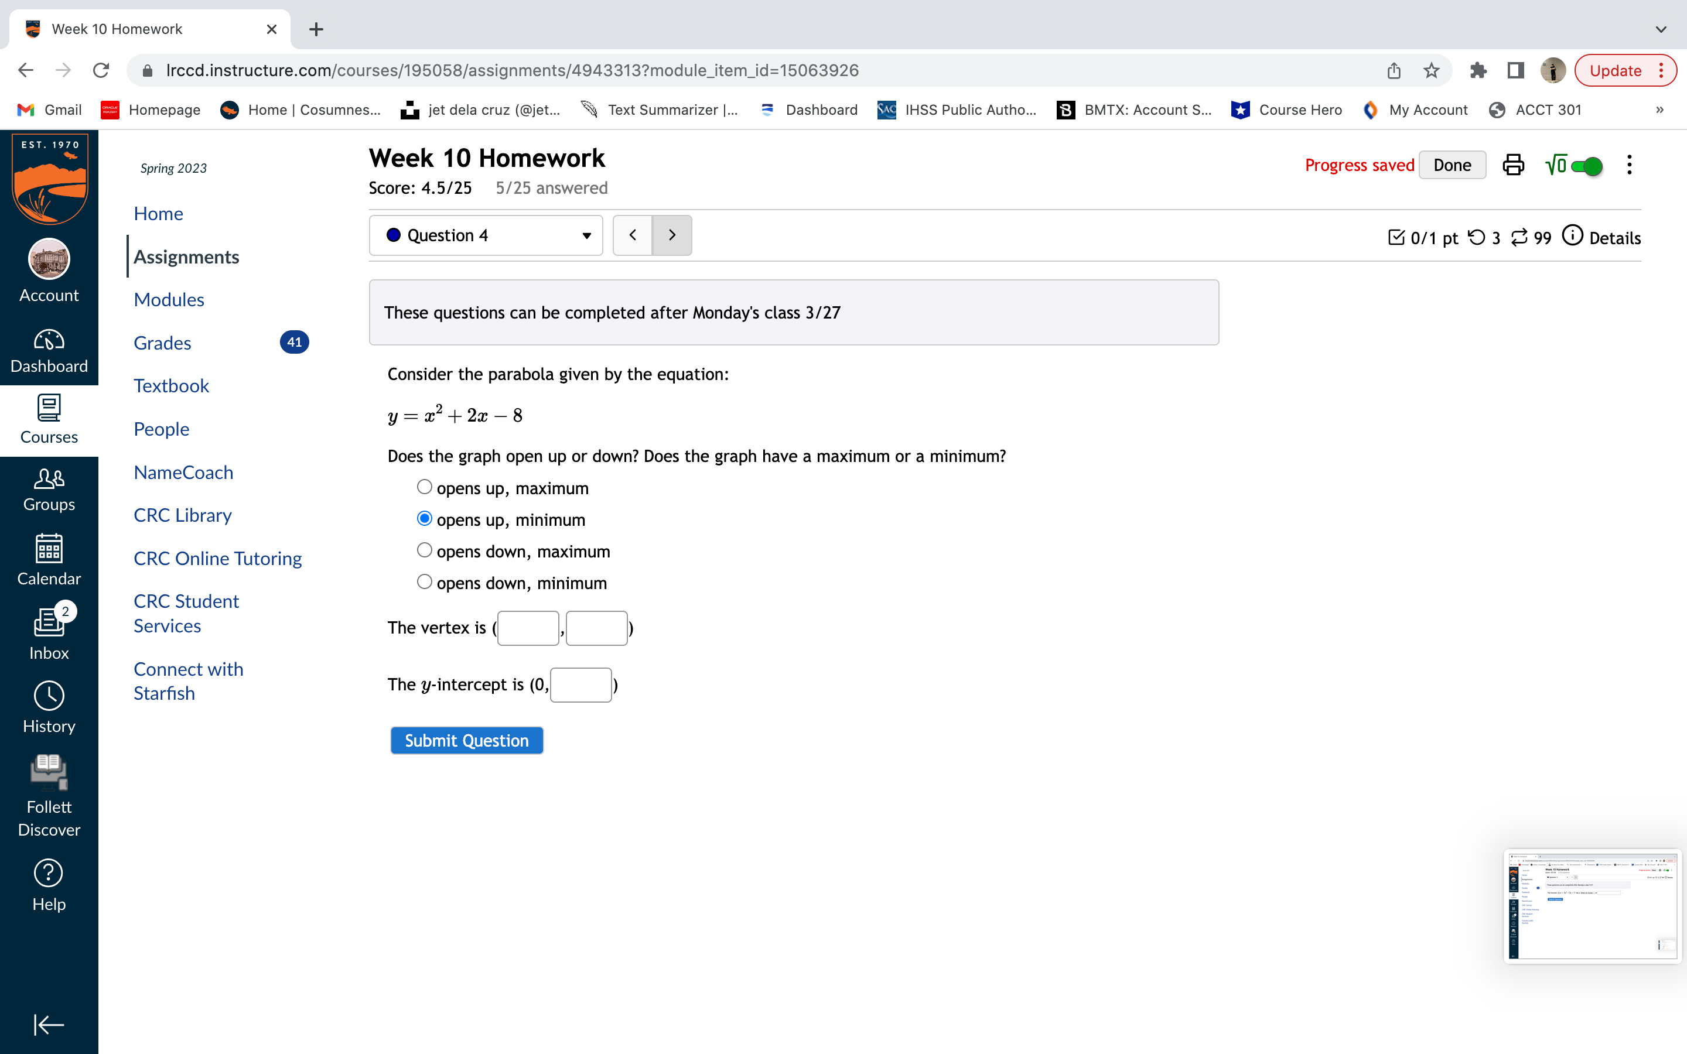Expand the Question 4 dropdown

(486, 235)
